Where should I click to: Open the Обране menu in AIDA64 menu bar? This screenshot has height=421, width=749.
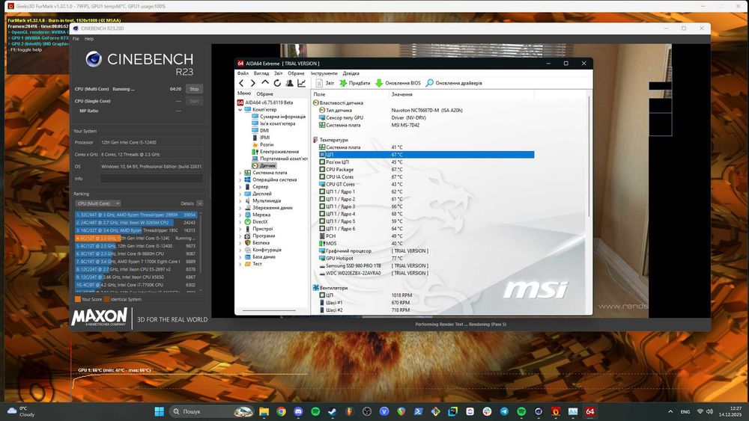(296, 73)
